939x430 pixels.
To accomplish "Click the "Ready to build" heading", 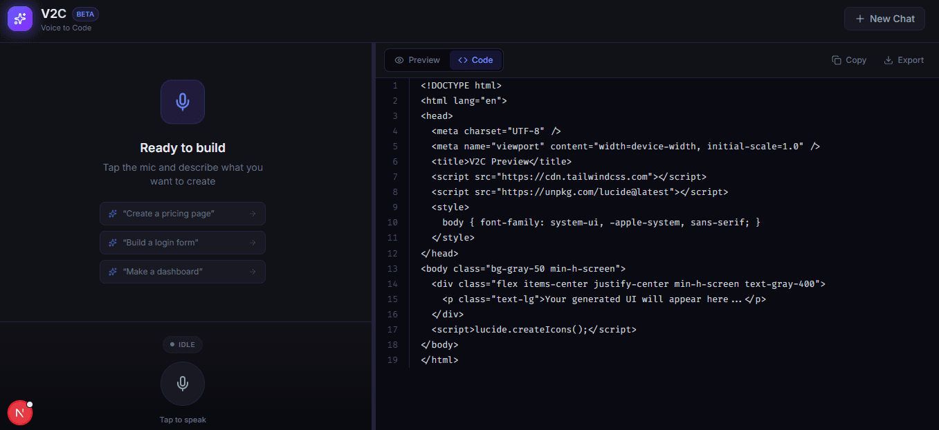I will [183, 148].
